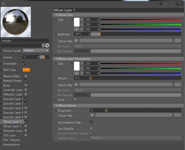
Task: Collapse the Diffuse Layer Transparency section
Action: [56, 59]
